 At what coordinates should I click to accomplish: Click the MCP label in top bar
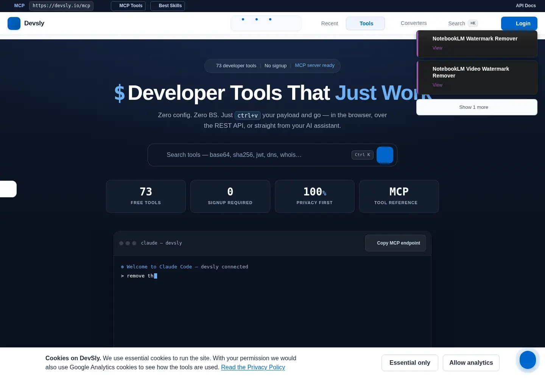[19, 6]
